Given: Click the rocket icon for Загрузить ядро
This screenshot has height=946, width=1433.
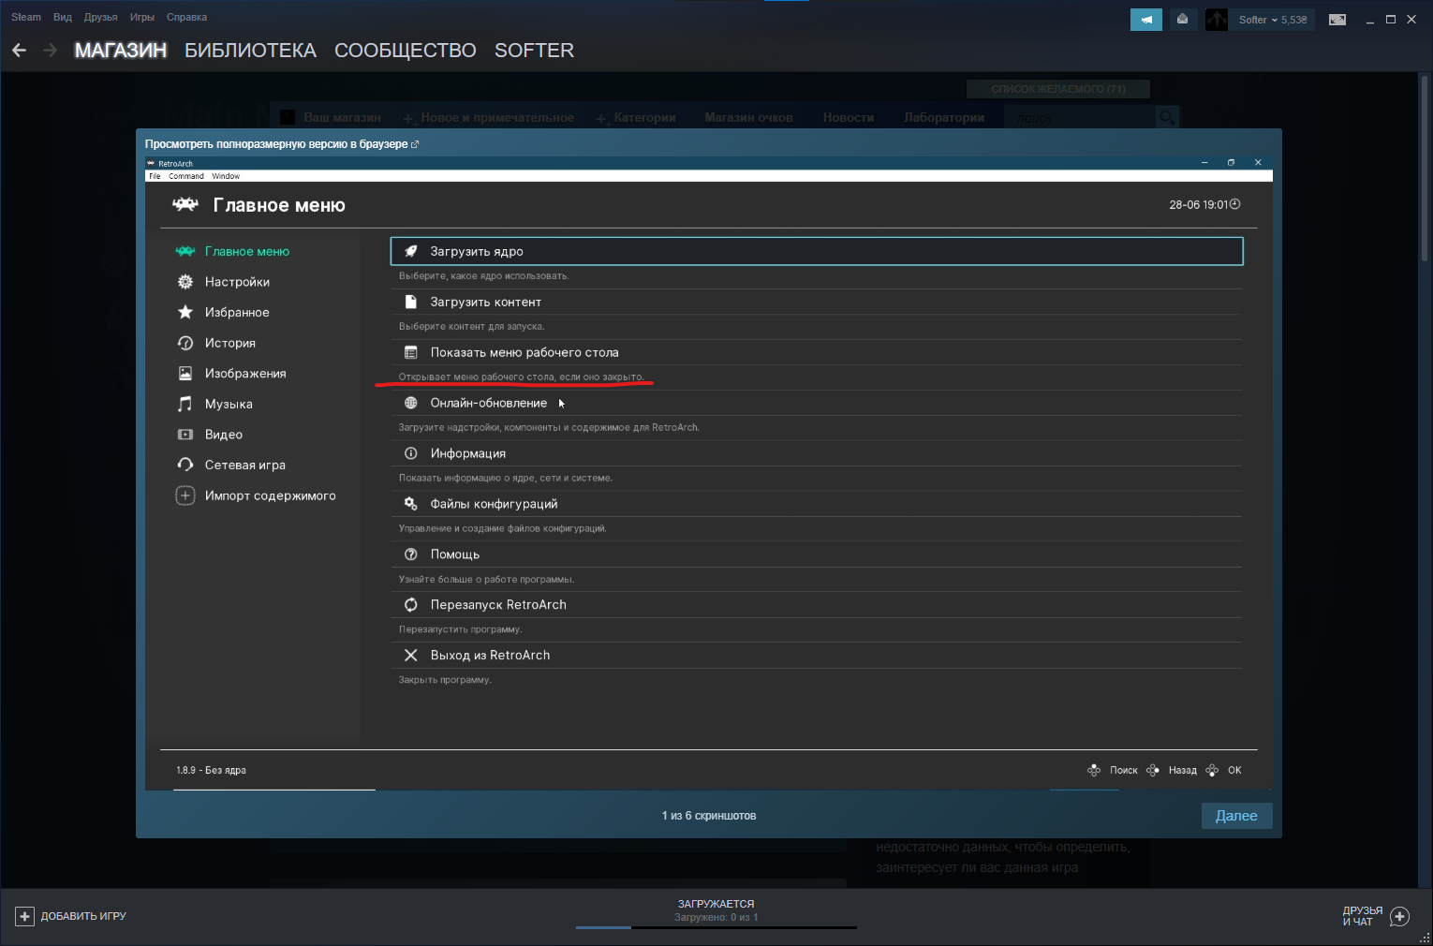Looking at the screenshot, I should point(410,251).
